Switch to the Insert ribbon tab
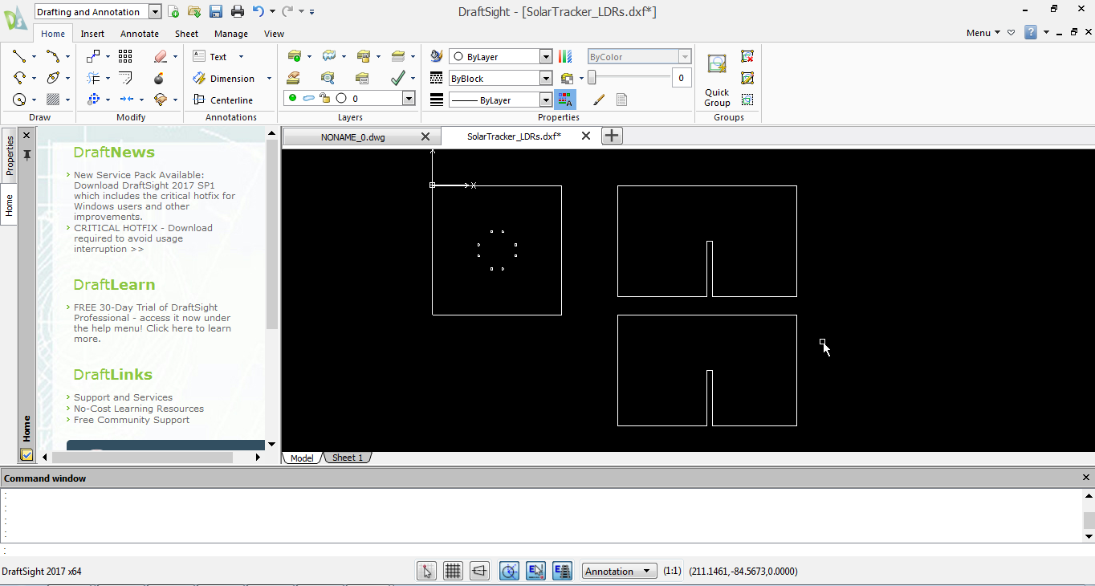This screenshot has width=1095, height=586. click(x=92, y=34)
